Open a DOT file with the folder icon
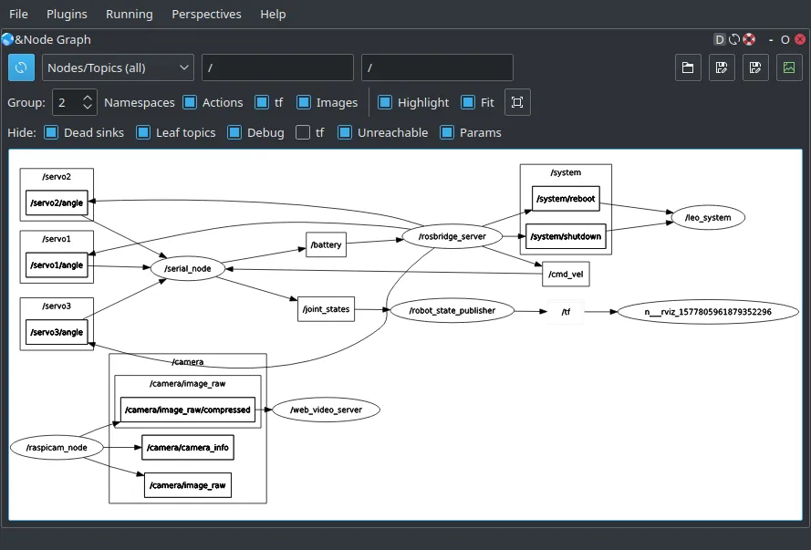The image size is (811, 550). pos(688,67)
